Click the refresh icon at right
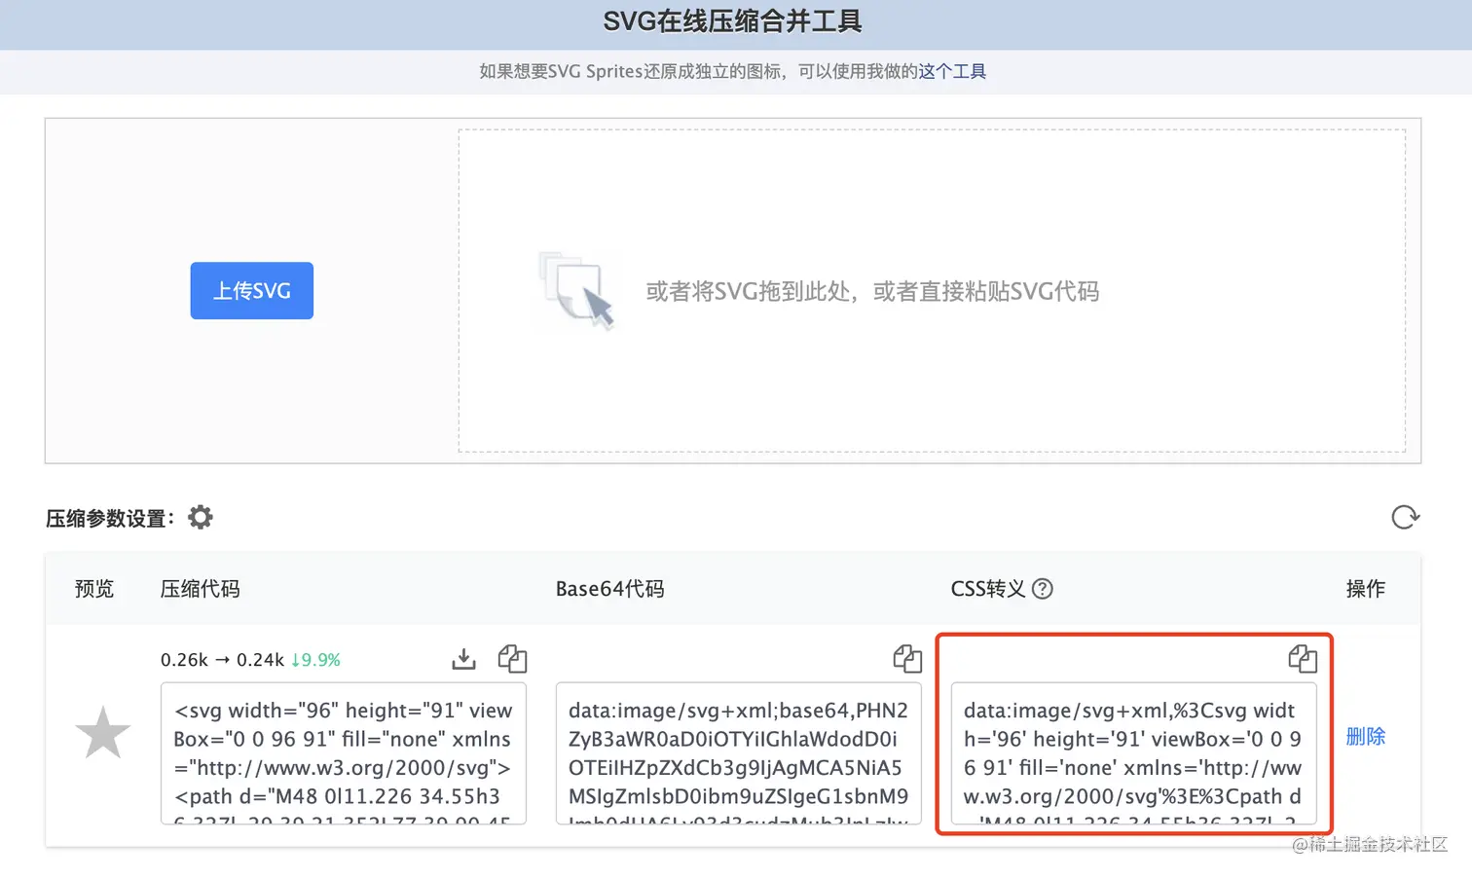This screenshot has width=1472, height=878. [x=1405, y=517]
